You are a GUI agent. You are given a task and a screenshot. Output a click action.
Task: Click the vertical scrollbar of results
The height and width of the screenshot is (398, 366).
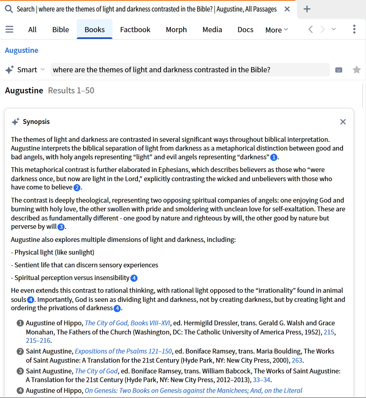(363, 96)
